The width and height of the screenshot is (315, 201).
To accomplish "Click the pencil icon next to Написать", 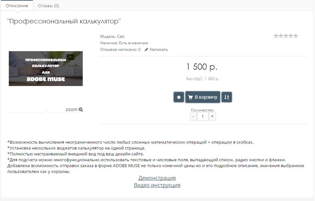I will pyautogui.click(x=146, y=50).
